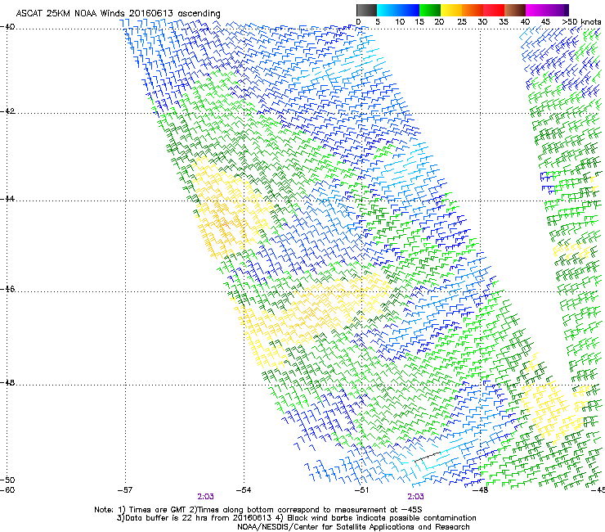Click the black contaminated wind barb near the bottom
Screen dimensions: 605x532
427,457
